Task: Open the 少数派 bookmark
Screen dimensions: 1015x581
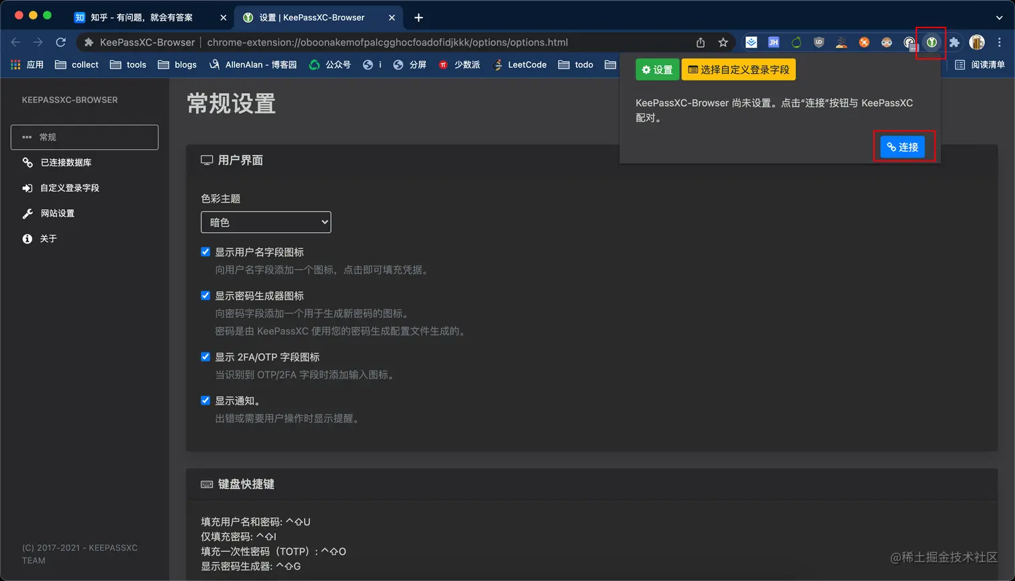Action: 459,64
